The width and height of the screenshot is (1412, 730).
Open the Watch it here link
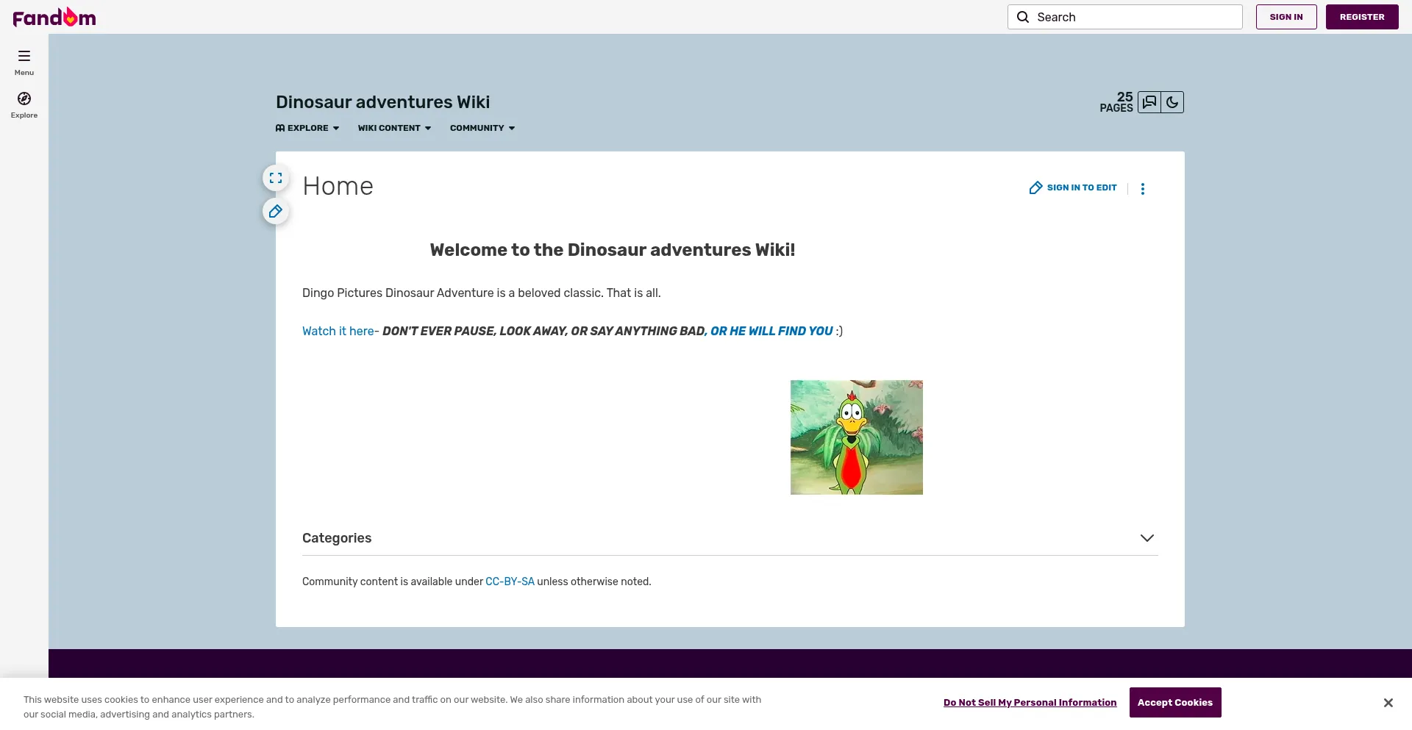tap(338, 332)
